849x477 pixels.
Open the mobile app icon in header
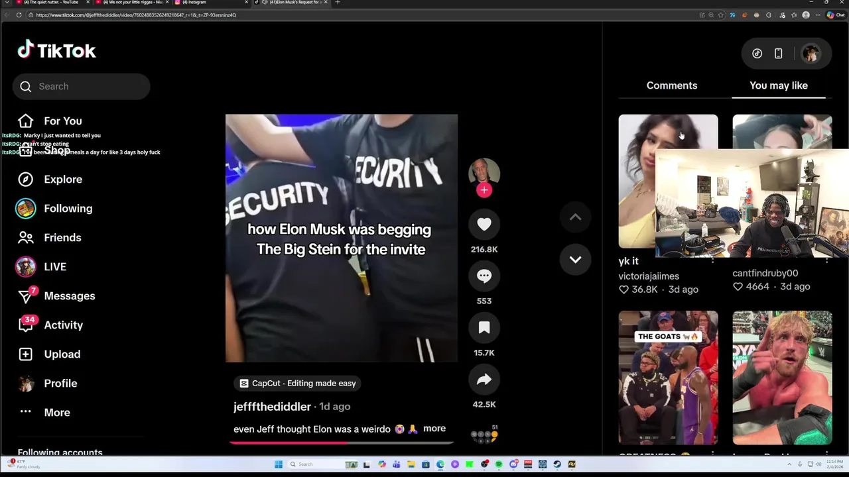click(778, 54)
